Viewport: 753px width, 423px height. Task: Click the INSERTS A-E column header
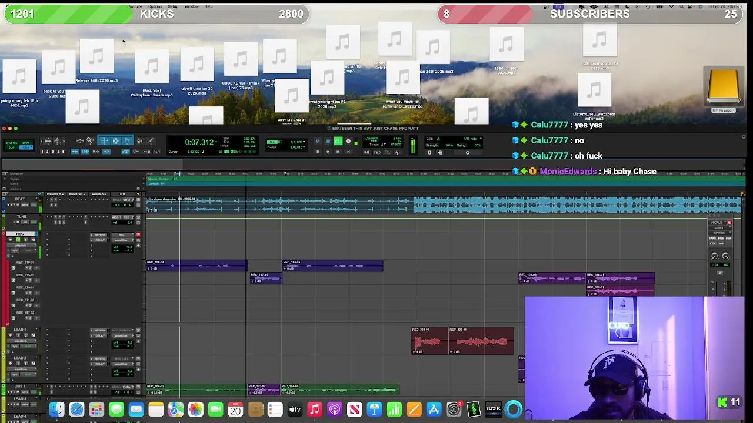click(55, 194)
